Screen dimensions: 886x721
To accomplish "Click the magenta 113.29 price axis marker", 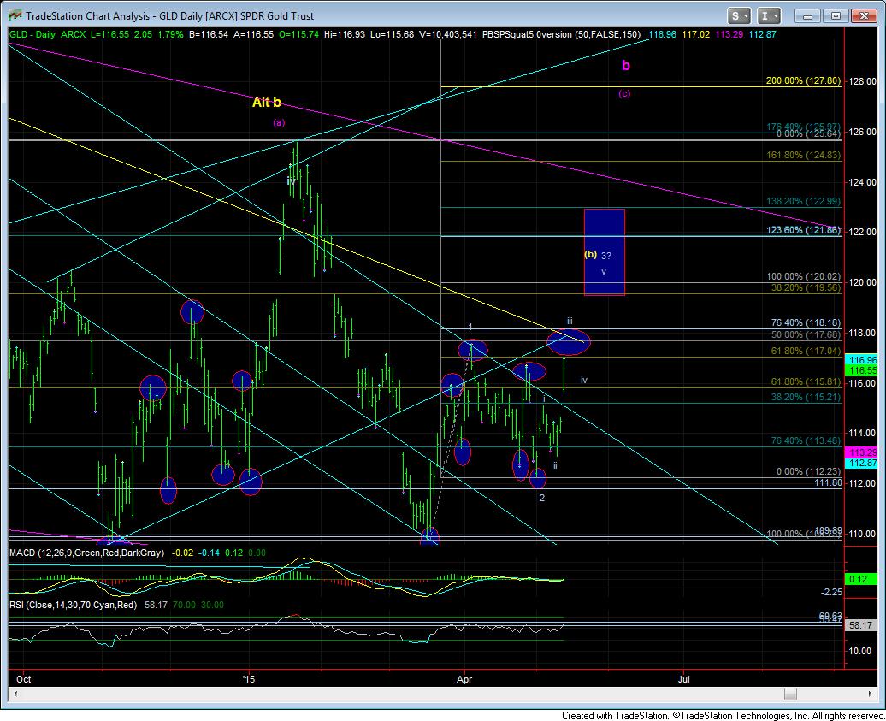I will coord(861,452).
